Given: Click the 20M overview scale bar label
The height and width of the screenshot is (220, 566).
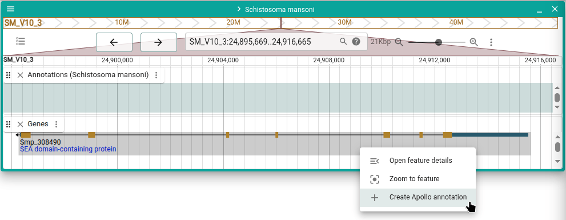Looking at the screenshot, I should tap(233, 22).
